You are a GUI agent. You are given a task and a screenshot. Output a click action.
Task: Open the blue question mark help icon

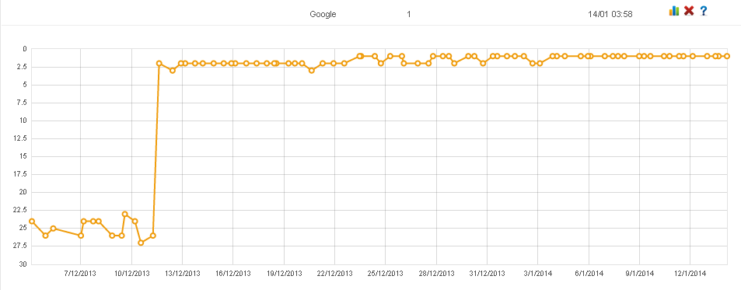click(703, 11)
